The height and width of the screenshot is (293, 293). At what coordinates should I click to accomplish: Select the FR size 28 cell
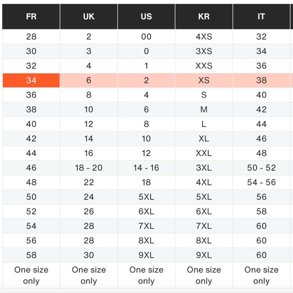pyautogui.click(x=31, y=36)
